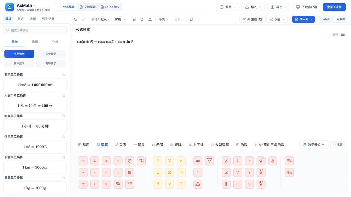Viewport: 351px width, 197px height.
Task: Insert the triangle △ symbol
Action: (x=198, y=184)
